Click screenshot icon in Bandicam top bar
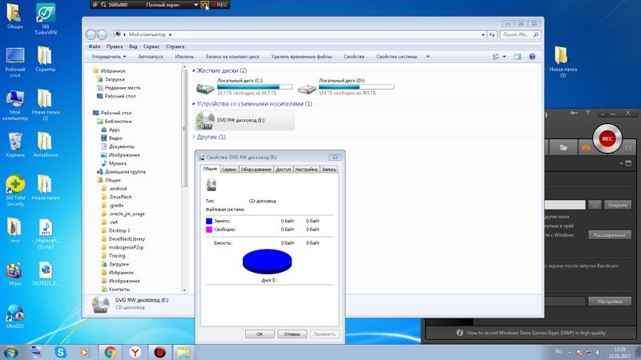641x360 pixels. pyautogui.click(x=205, y=5)
